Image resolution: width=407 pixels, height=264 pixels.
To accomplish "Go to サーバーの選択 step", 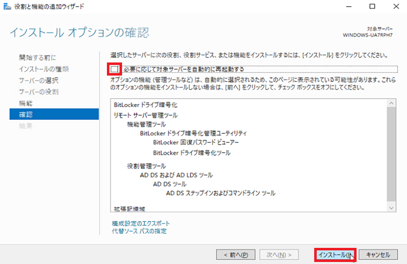I will pyautogui.click(x=39, y=81).
